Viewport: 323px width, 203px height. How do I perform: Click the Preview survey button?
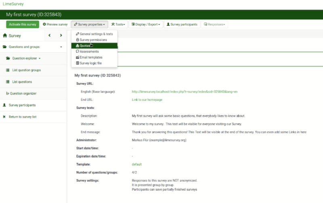point(55,24)
